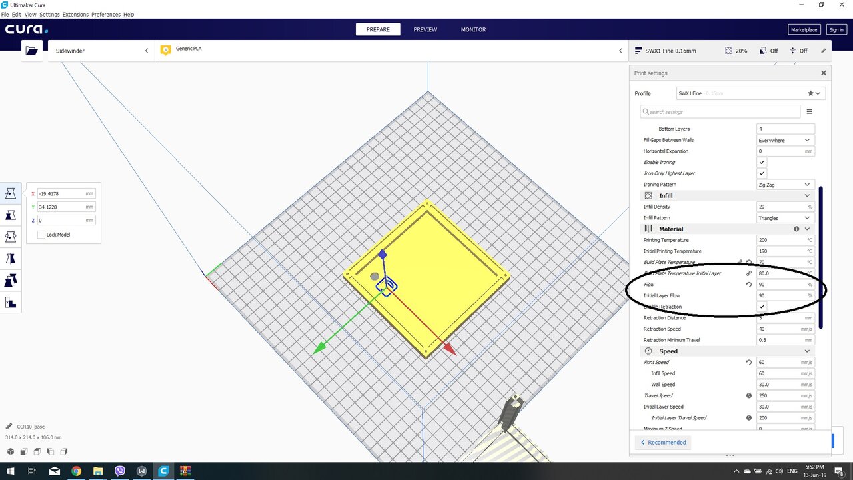Open file with the folder icon
Screen dimensions: 853x480
tap(31, 51)
